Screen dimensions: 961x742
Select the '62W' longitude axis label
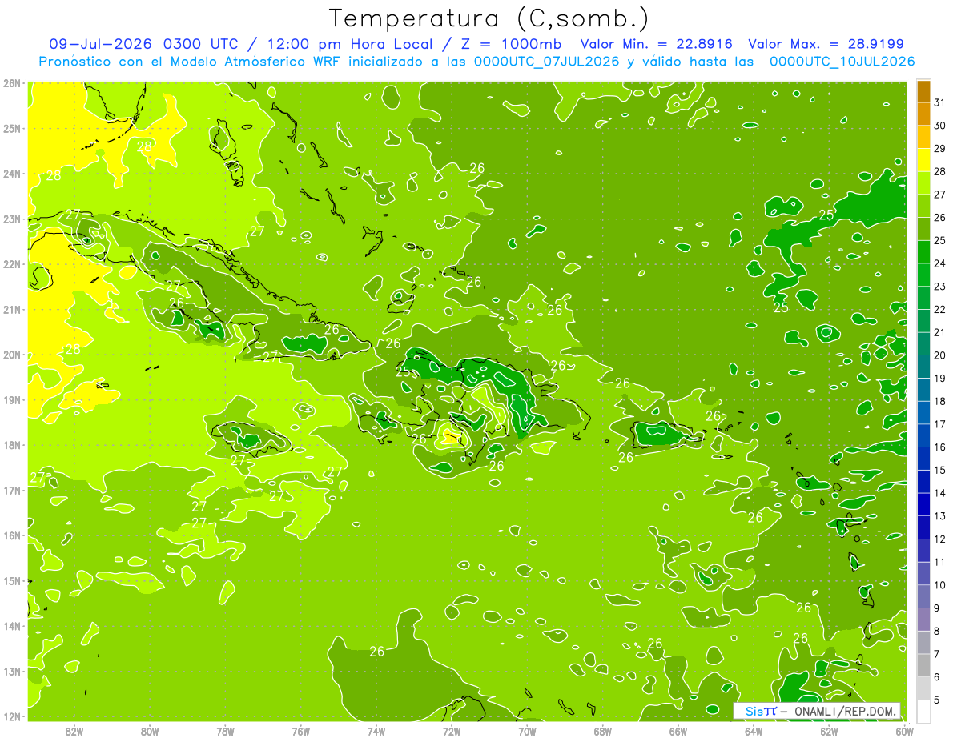coord(829,731)
